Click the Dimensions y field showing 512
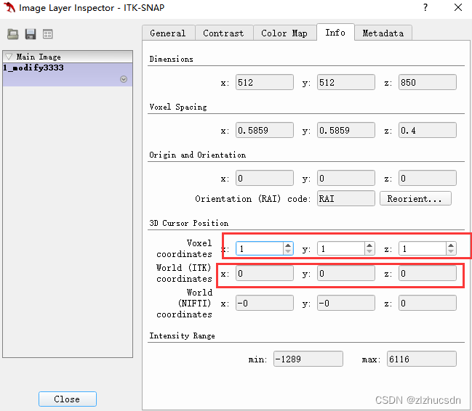 tap(346, 82)
